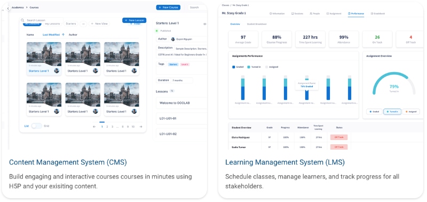Image resolution: width=427 pixels, height=202 pixels.
Task: Click the 97 Average Grade card
Action: 243,39
